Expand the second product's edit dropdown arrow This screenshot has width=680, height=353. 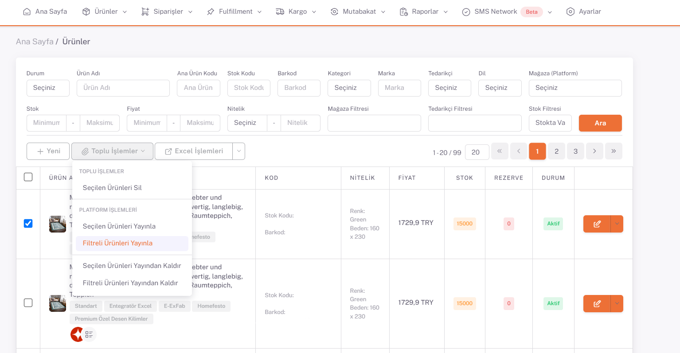coord(617,304)
